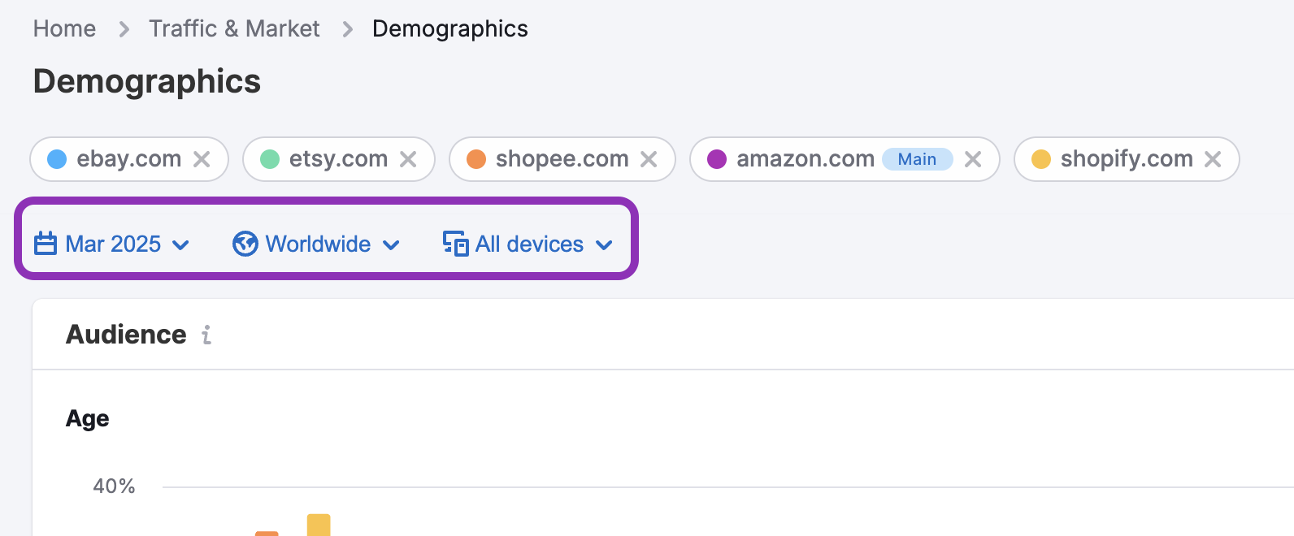
Task: Click the info icon next to Audience
Action: (206, 335)
